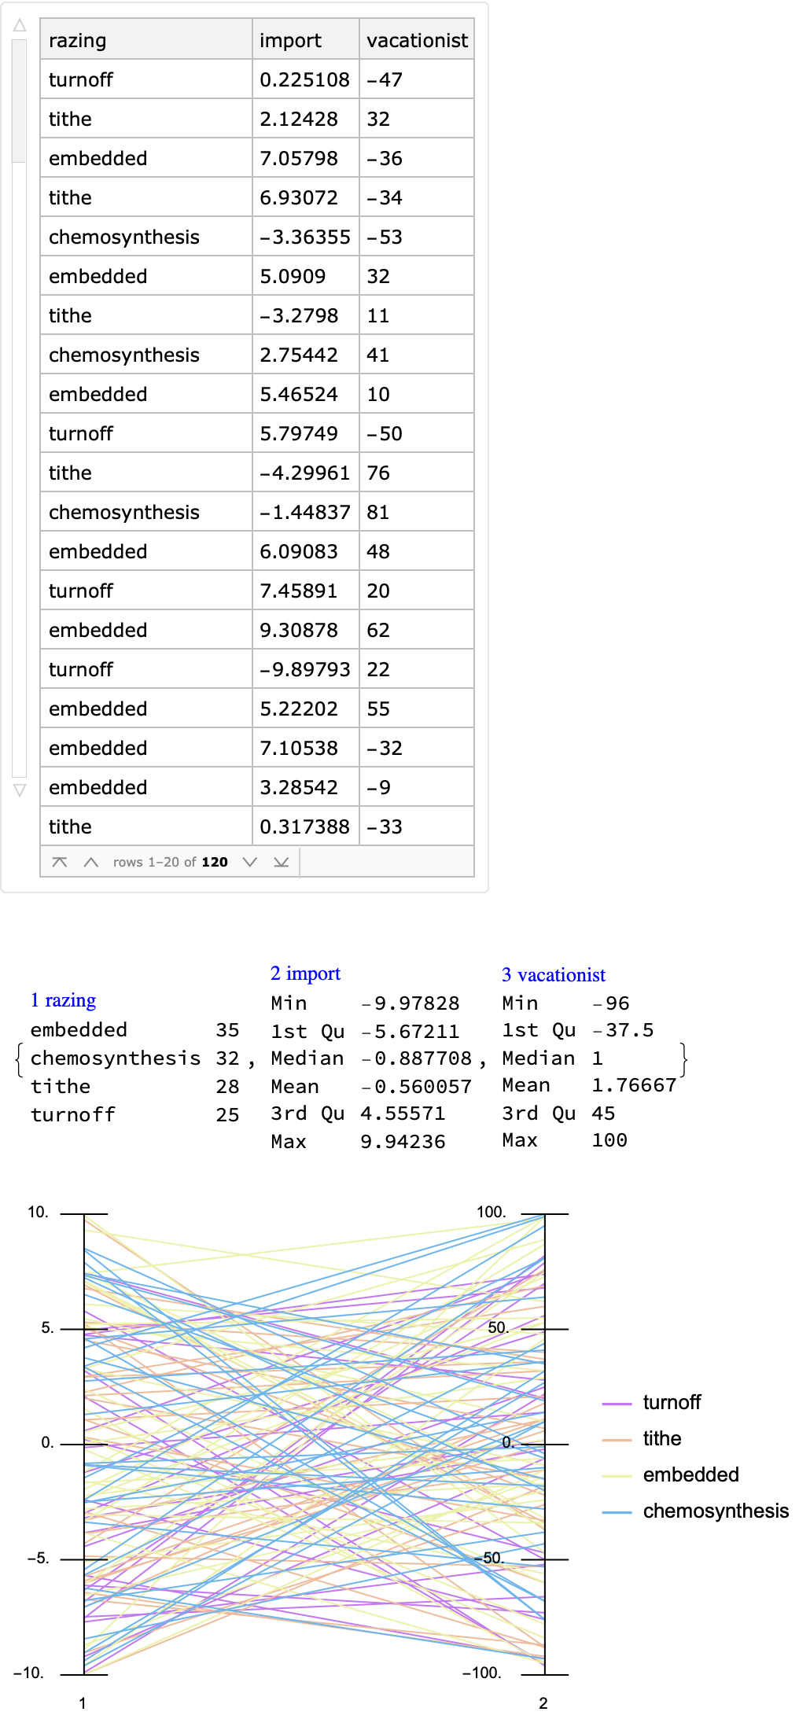Select the first row 'turnoff' cell
The width and height of the screenshot is (799, 1719).
pos(145,79)
